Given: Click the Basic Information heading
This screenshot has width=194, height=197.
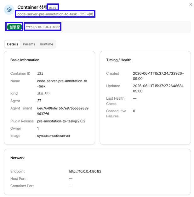Looking at the screenshot, I should [x=25, y=60].
